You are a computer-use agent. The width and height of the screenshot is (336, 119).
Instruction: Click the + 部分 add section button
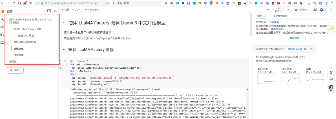[15, 70]
